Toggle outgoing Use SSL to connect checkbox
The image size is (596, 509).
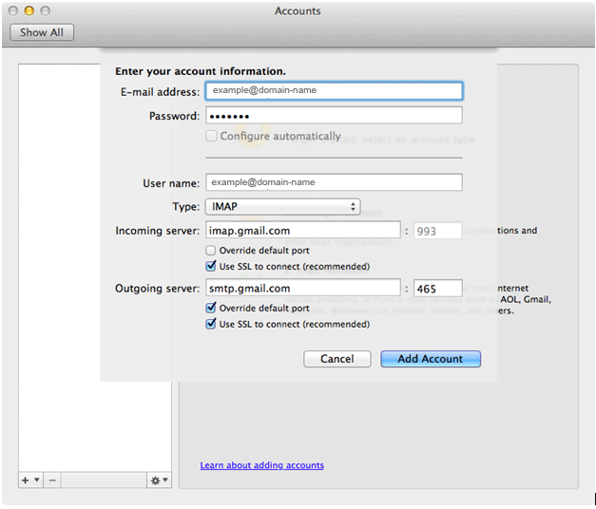coord(211,324)
